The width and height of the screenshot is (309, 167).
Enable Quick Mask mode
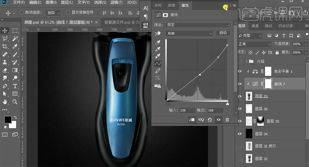(x=5, y=134)
